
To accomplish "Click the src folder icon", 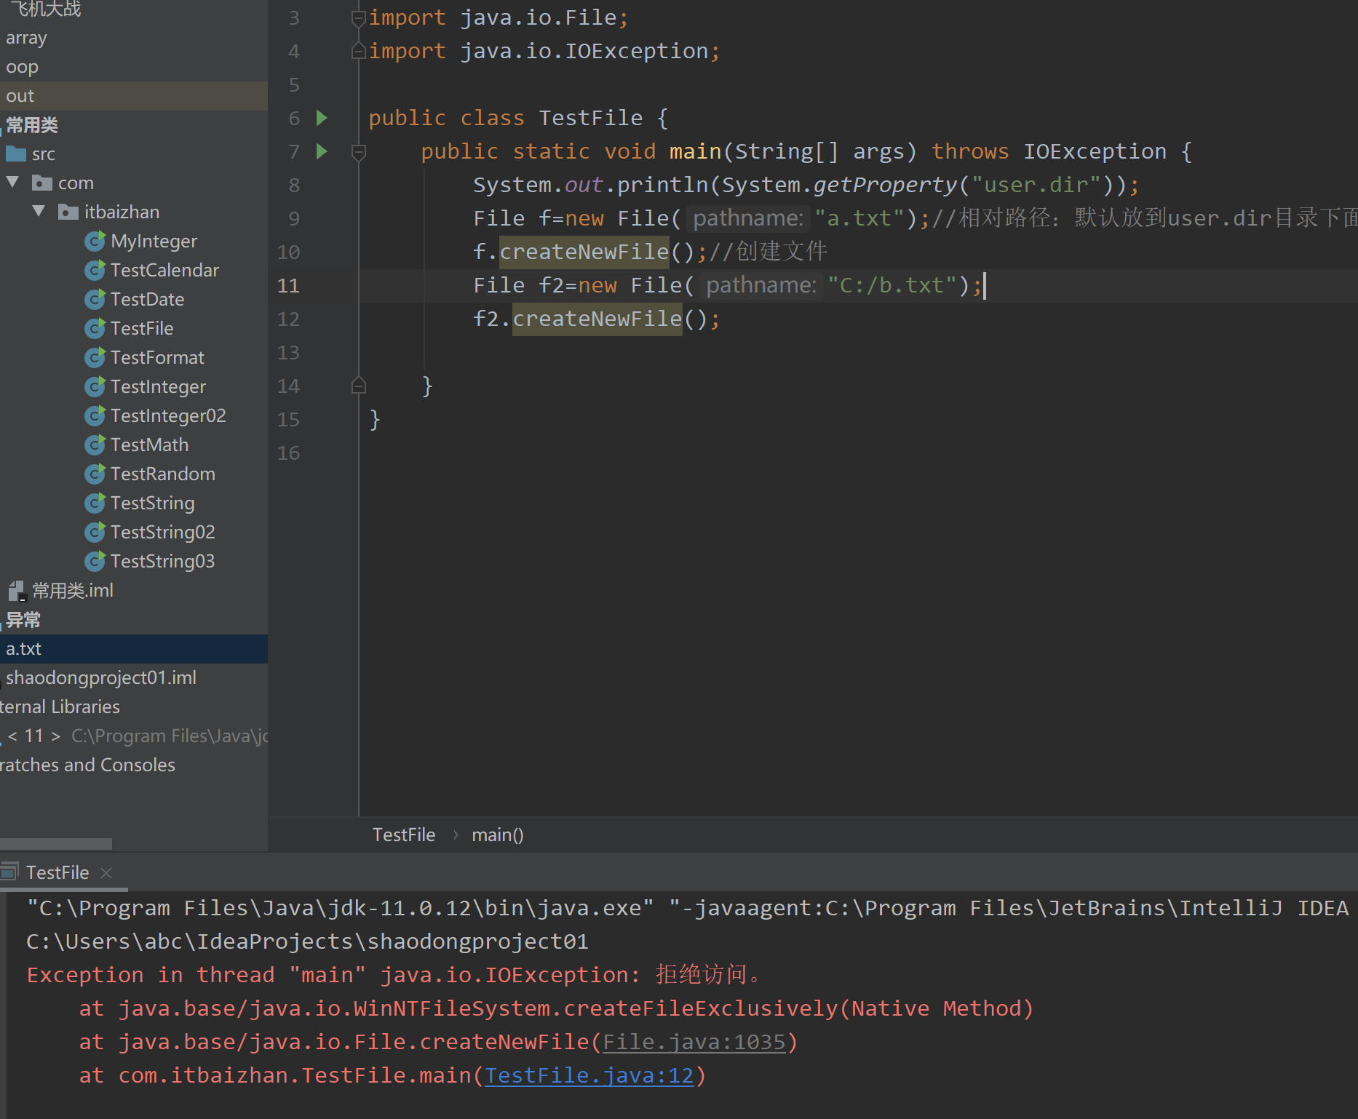I will [x=16, y=154].
